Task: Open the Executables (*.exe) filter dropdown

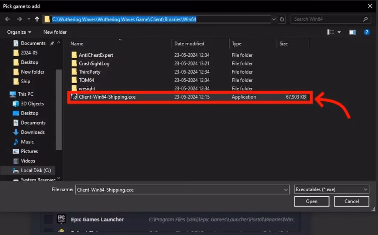Action: [331, 190]
